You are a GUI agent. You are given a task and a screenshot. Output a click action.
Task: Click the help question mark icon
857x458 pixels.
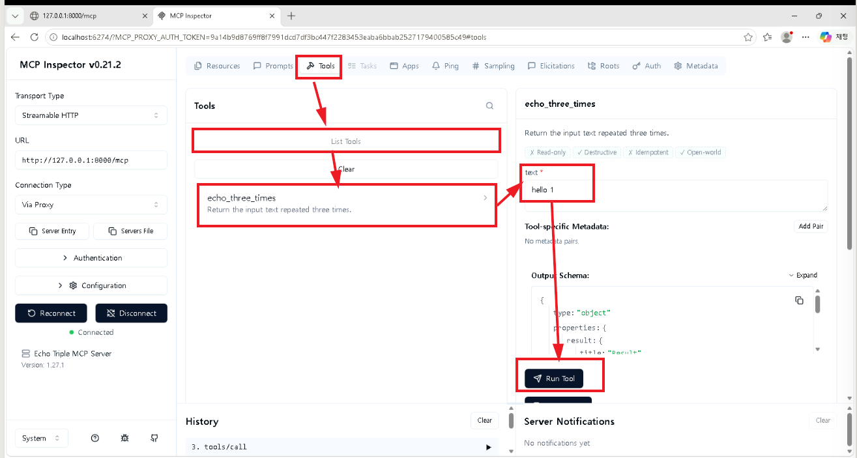[95, 438]
